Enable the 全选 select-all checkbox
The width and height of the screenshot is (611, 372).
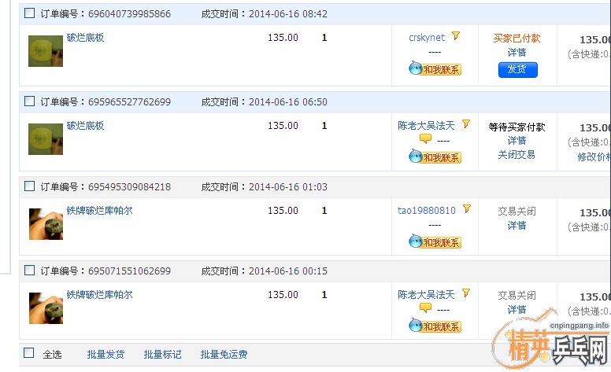tap(29, 353)
